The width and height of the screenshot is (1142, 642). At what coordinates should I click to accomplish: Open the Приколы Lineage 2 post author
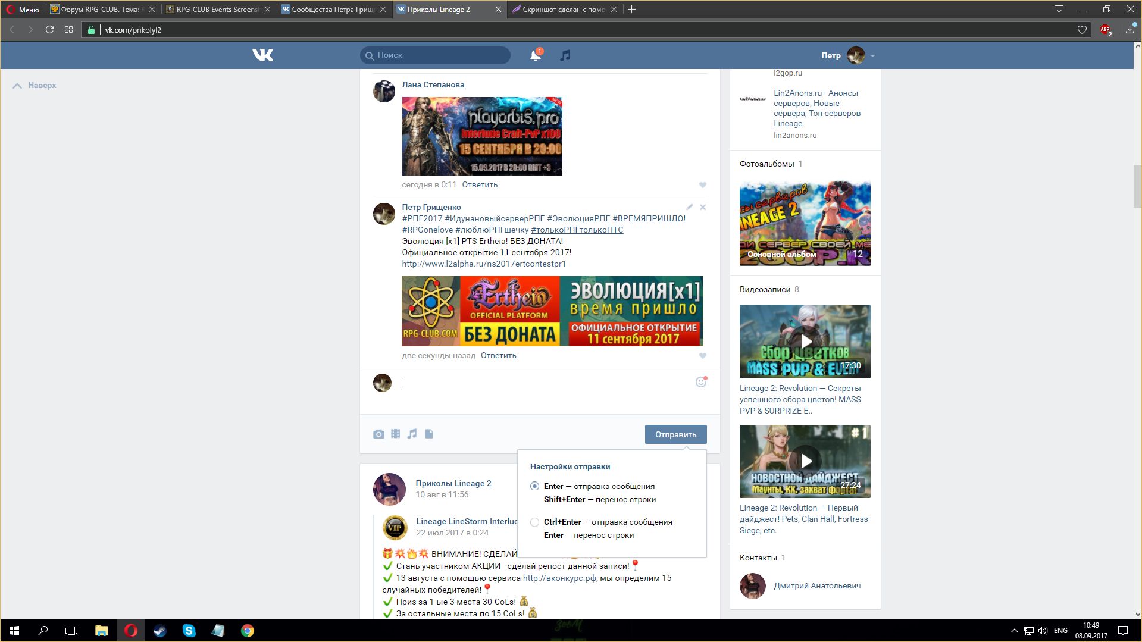pyautogui.click(x=453, y=484)
